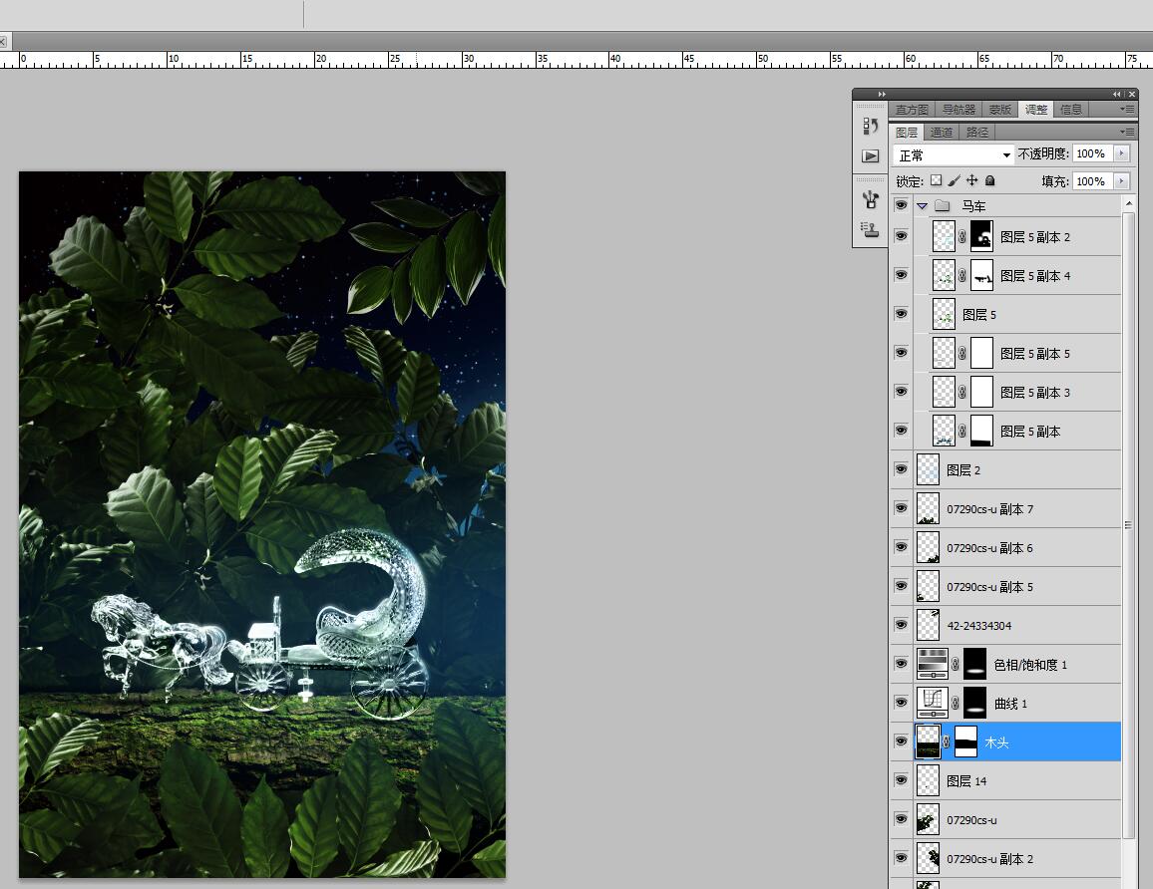
Task: Select the 图层 5 副本 3 layer name
Action: [x=1035, y=393]
